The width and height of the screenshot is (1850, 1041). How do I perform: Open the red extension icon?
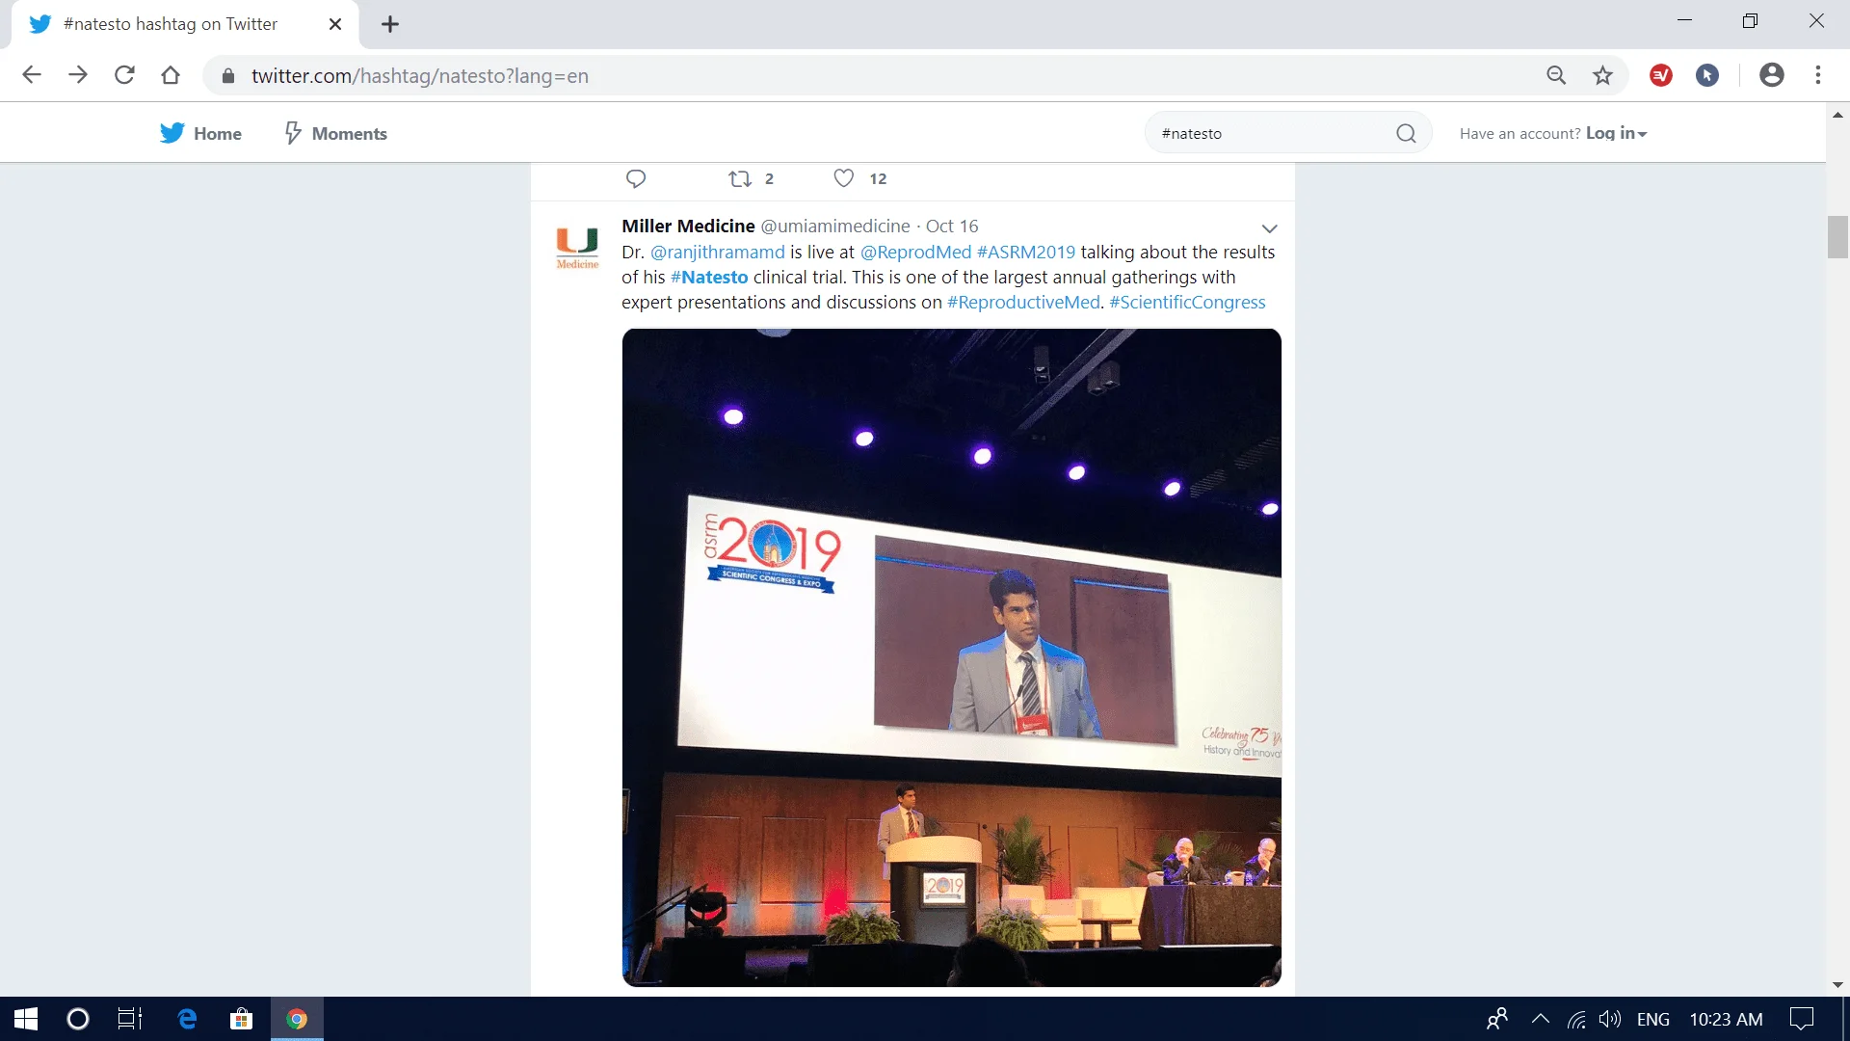[1661, 75]
